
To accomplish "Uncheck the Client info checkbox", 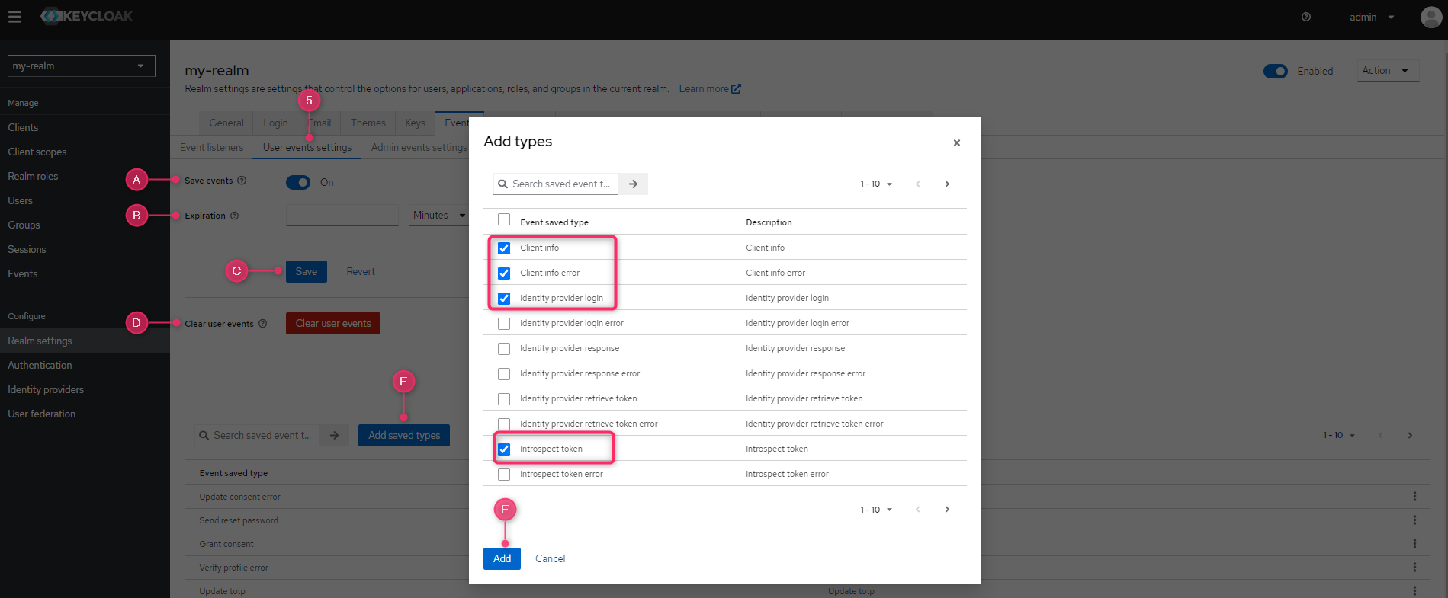I will 504,248.
